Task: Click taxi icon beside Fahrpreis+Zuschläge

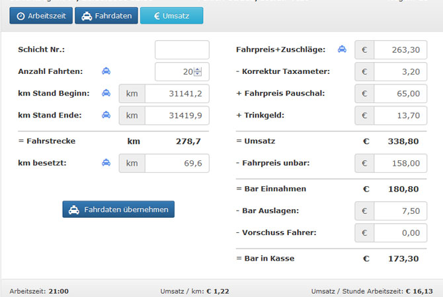Action: (342, 49)
